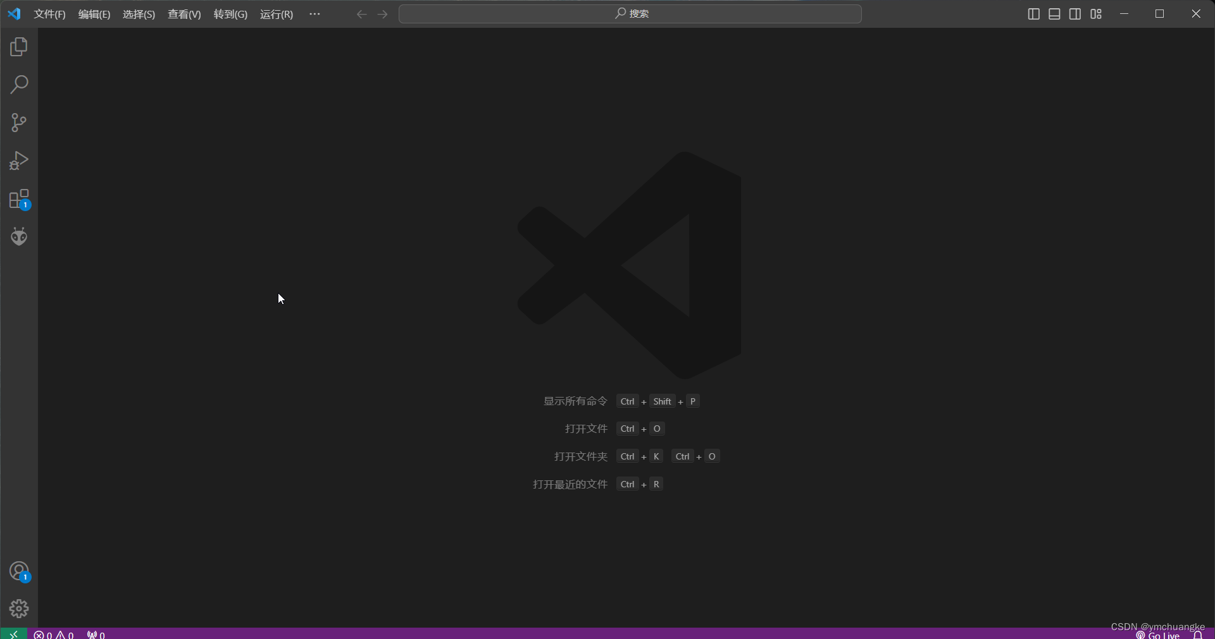Click the 打开文件 label

click(x=586, y=429)
